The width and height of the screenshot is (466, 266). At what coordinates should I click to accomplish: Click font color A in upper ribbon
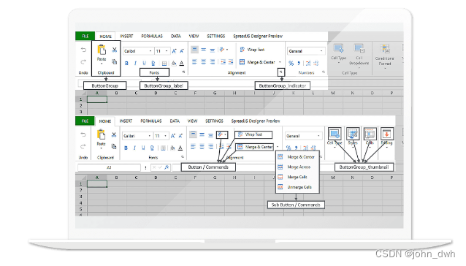(182, 63)
